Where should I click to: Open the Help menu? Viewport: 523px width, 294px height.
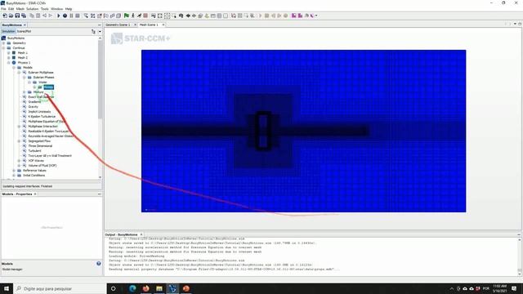pos(69,9)
